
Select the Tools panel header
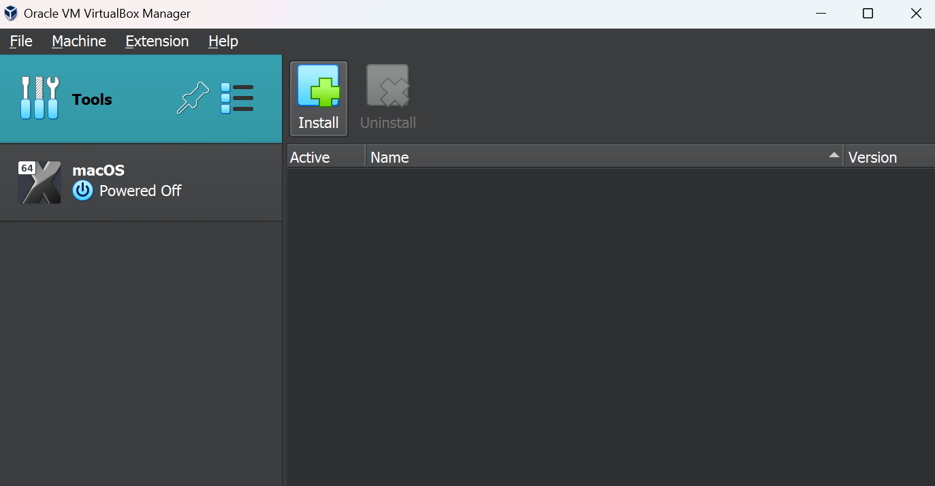point(91,98)
